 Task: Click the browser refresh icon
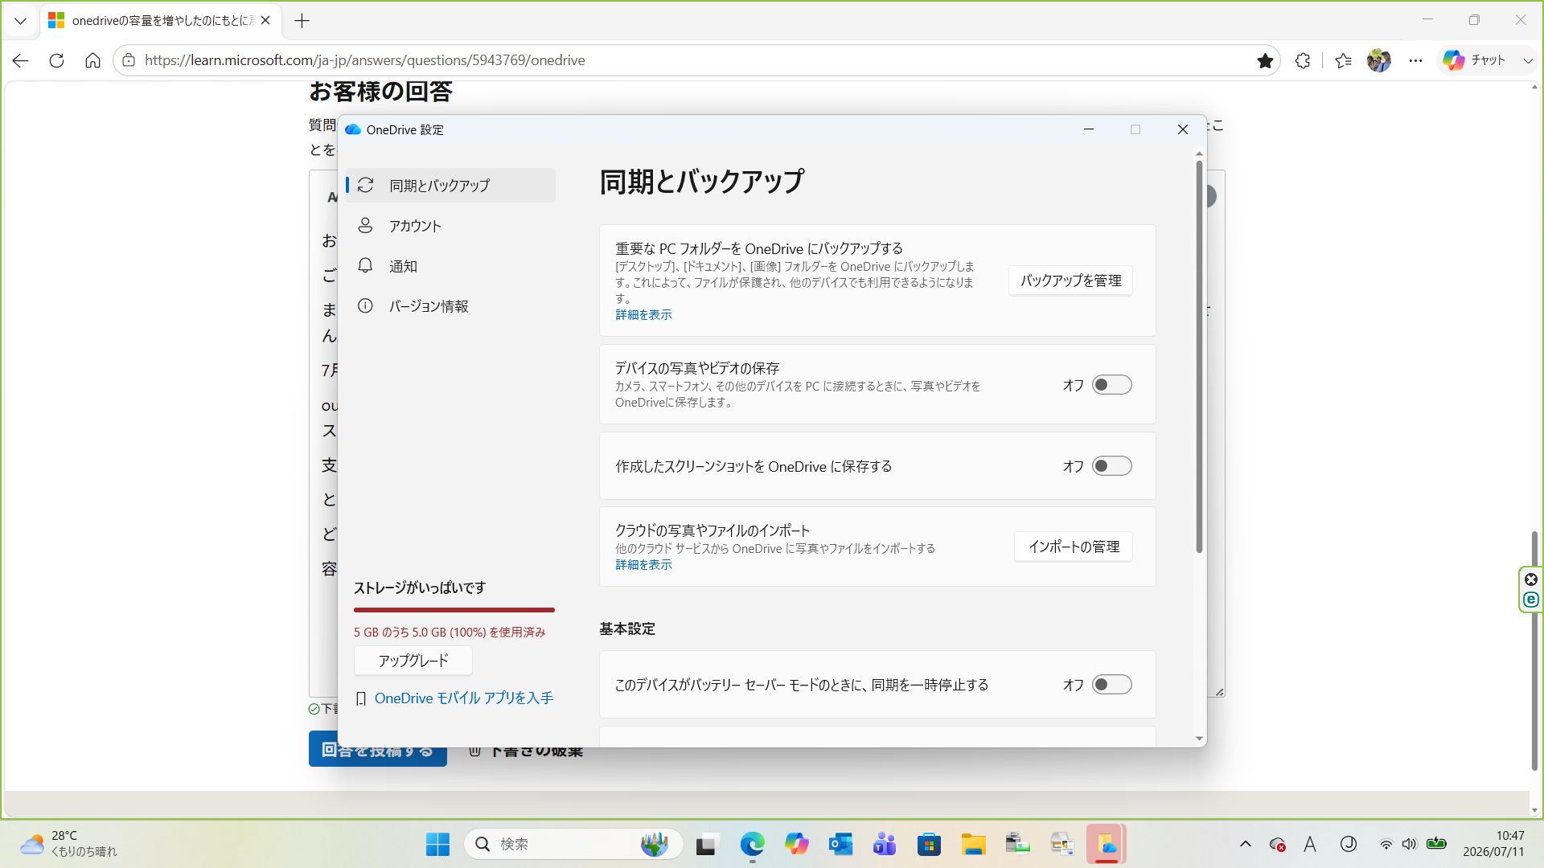click(x=56, y=60)
